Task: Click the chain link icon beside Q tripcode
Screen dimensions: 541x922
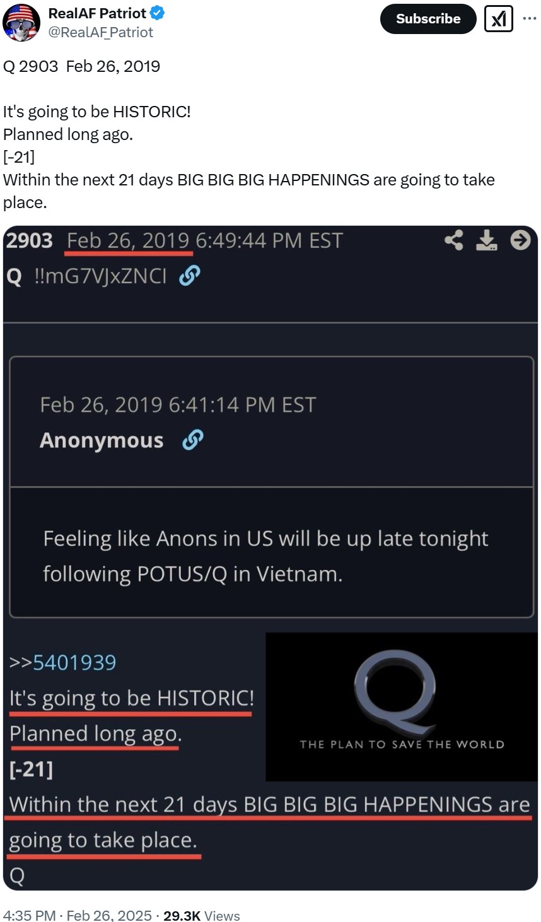Action: (190, 276)
